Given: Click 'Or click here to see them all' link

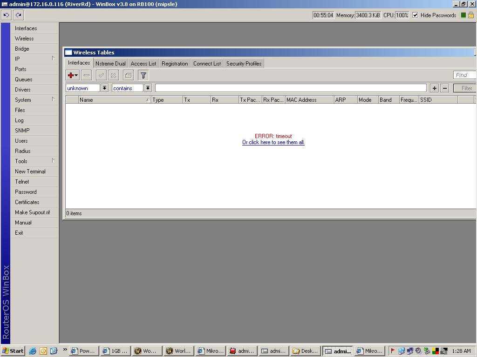Looking at the screenshot, I should (x=273, y=142).
